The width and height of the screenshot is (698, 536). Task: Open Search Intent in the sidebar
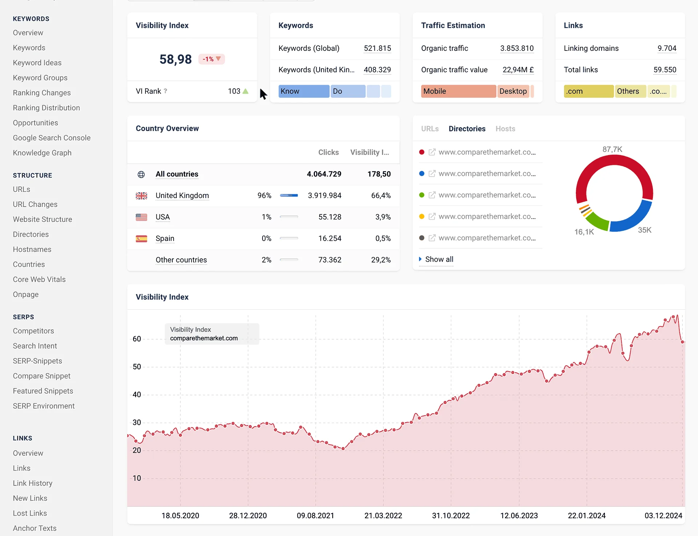(35, 346)
